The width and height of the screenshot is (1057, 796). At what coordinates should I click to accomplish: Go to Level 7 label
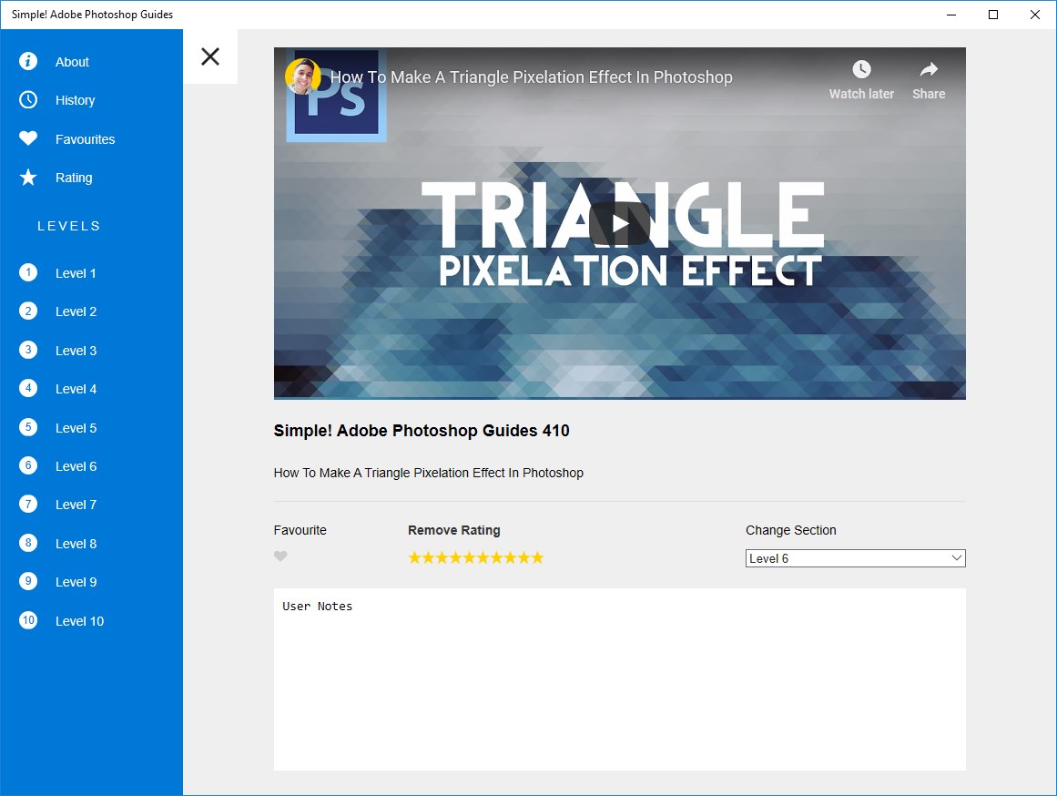(x=76, y=505)
